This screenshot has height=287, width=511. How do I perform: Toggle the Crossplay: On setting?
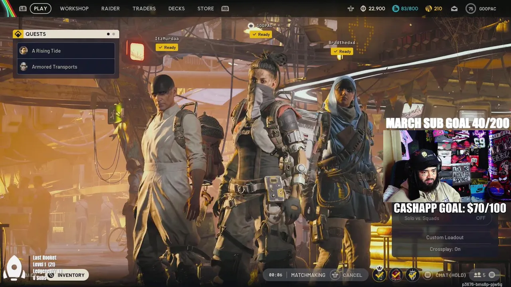pos(445,249)
